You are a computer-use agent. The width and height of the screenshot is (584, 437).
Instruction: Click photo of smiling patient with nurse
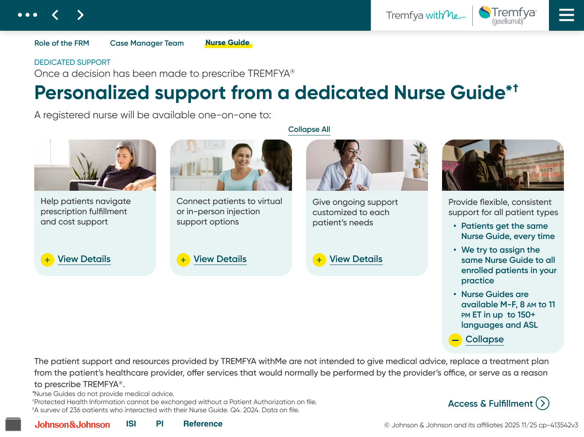click(231, 165)
